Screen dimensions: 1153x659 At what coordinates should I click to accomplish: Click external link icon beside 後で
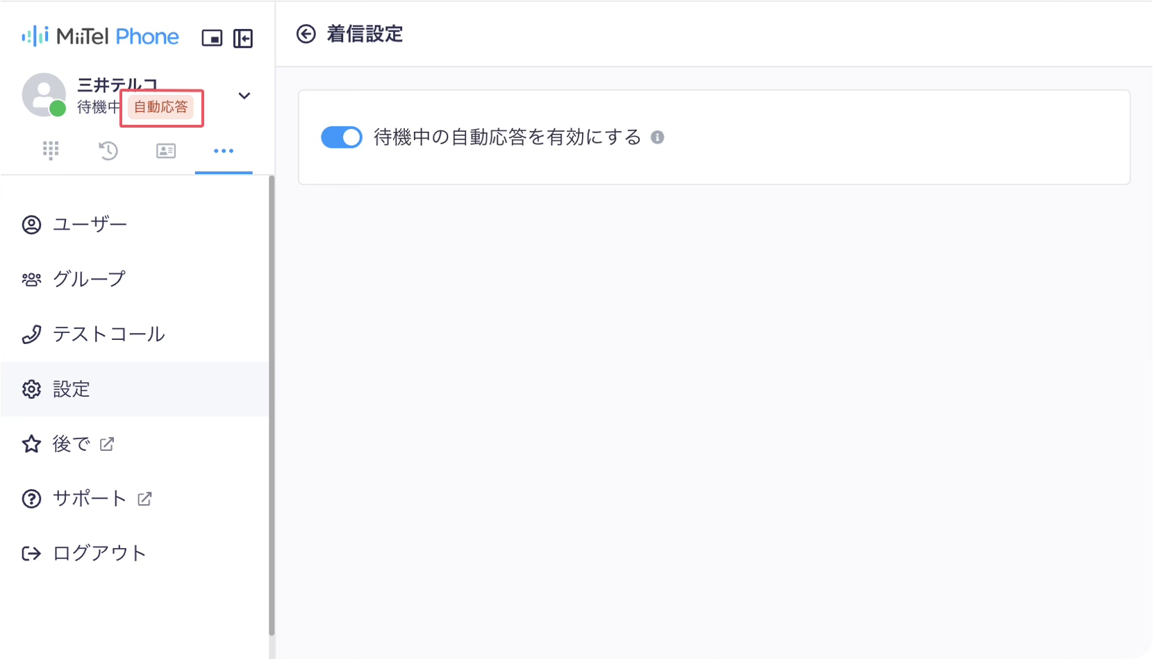pos(107,444)
